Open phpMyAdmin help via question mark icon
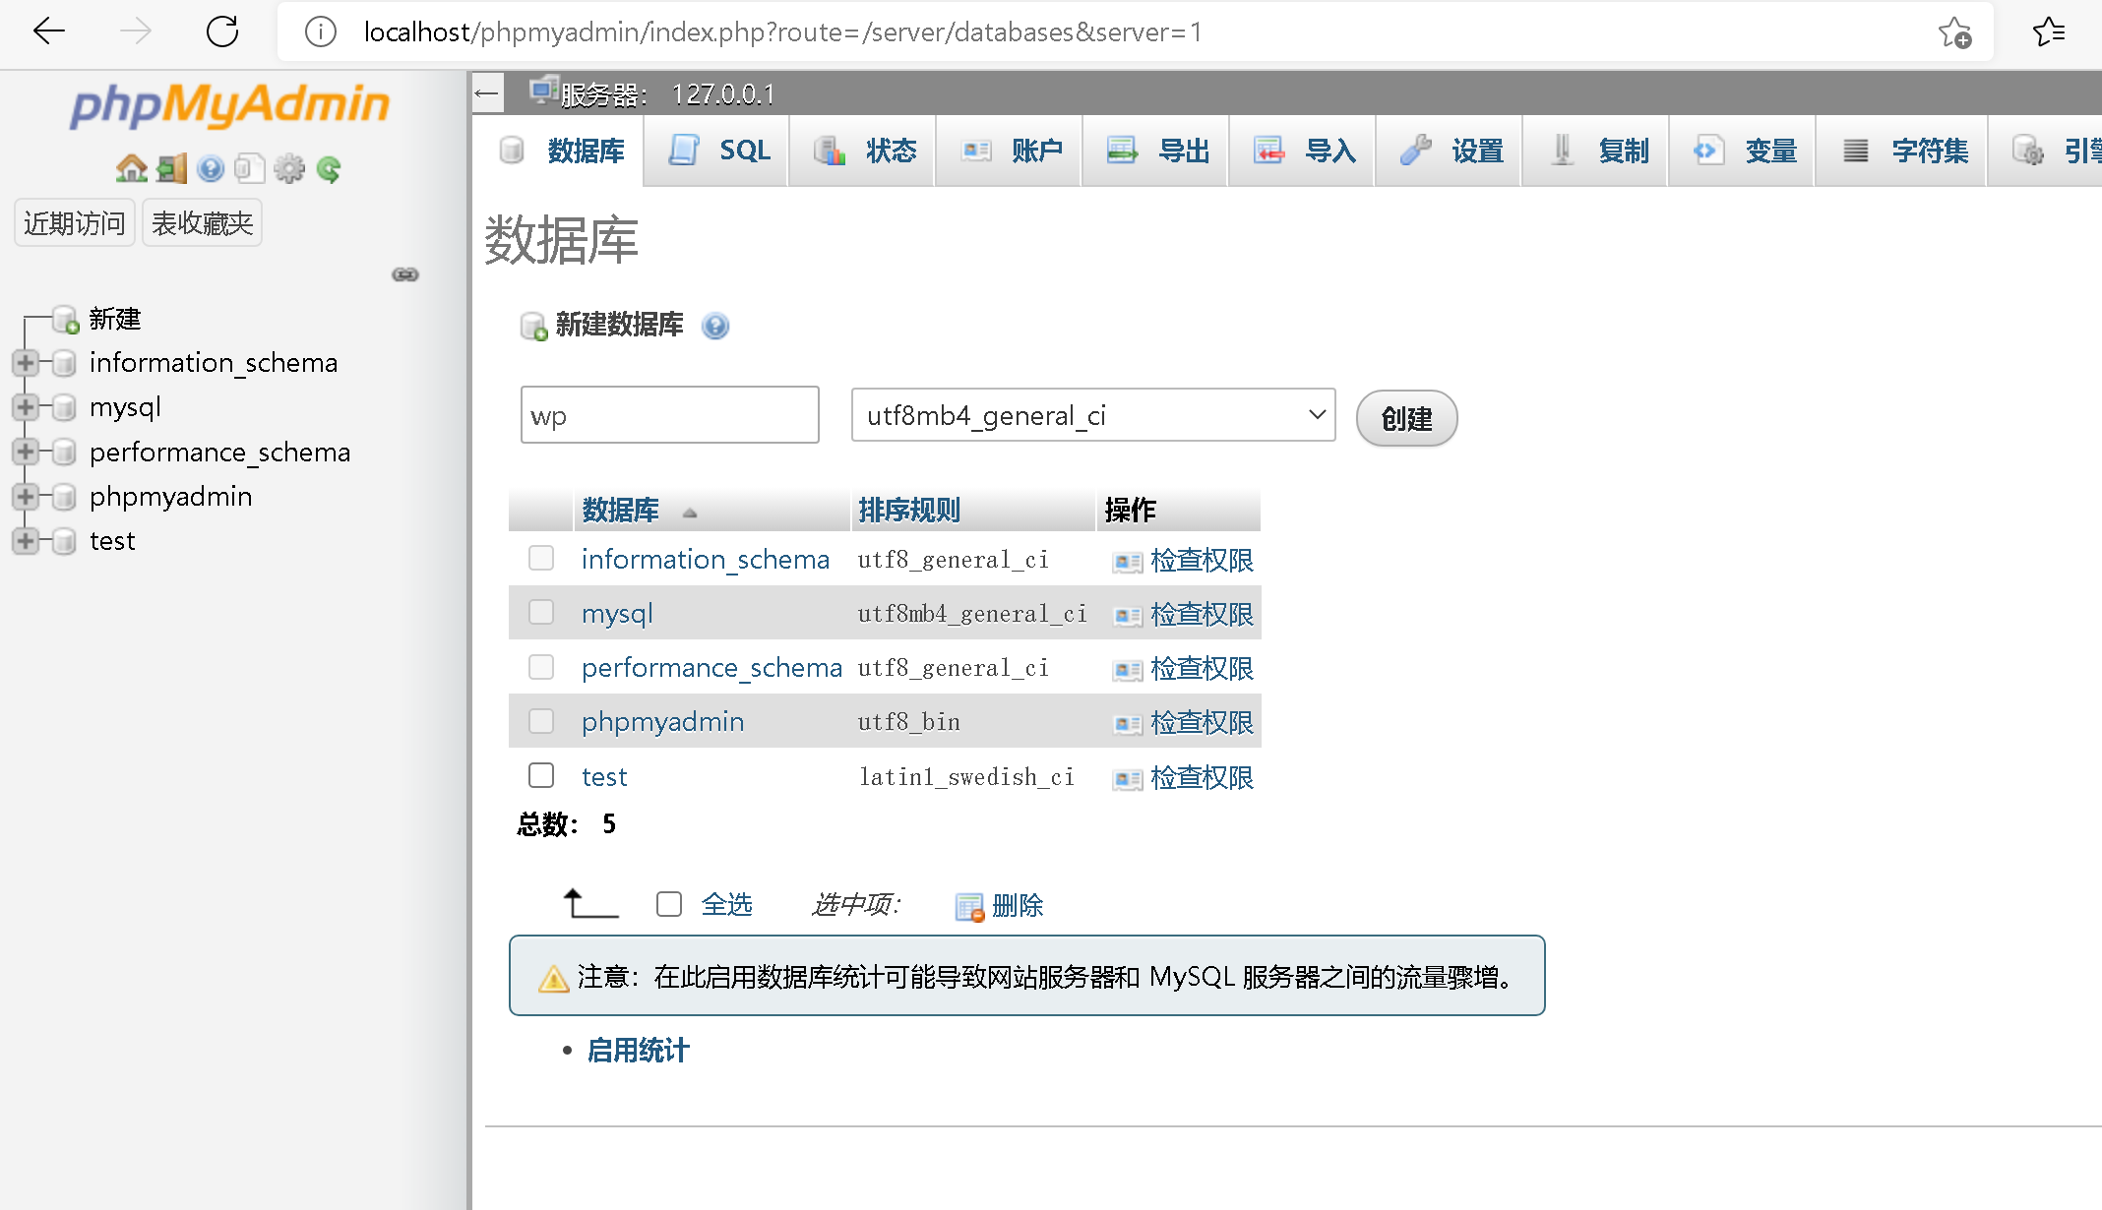2102x1210 pixels. click(211, 168)
